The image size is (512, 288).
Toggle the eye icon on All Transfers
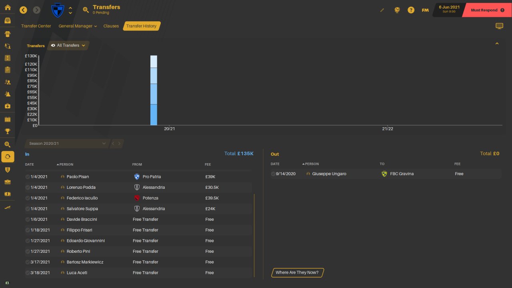53,45
